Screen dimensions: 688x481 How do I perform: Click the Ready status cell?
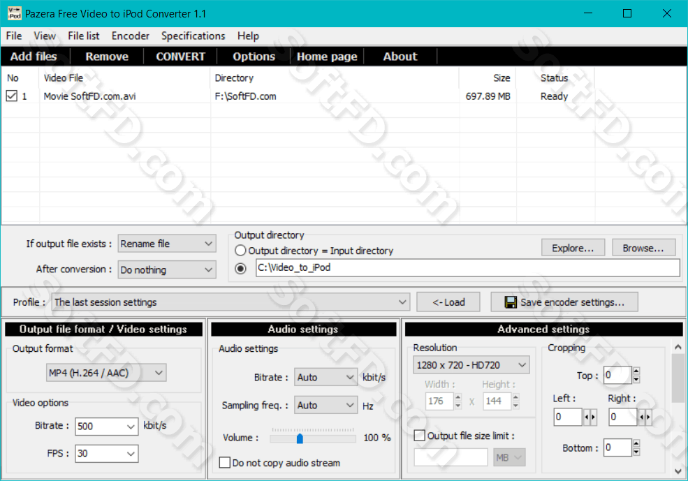554,96
